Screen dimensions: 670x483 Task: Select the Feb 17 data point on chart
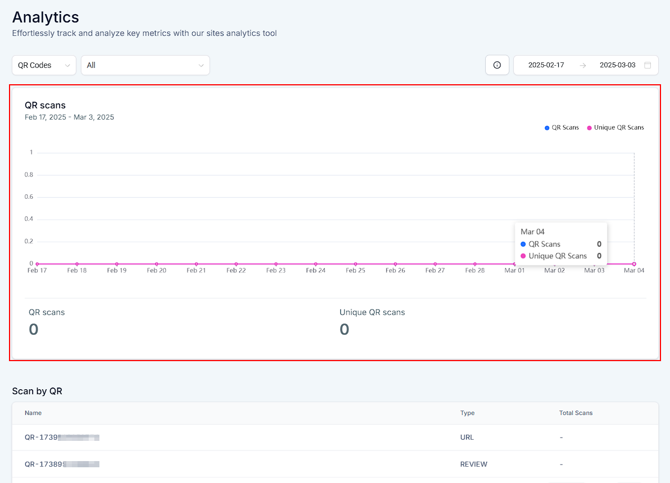coord(37,264)
